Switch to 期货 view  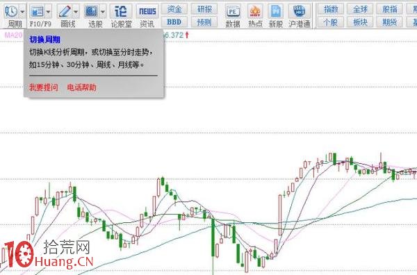(x=390, y=22)
